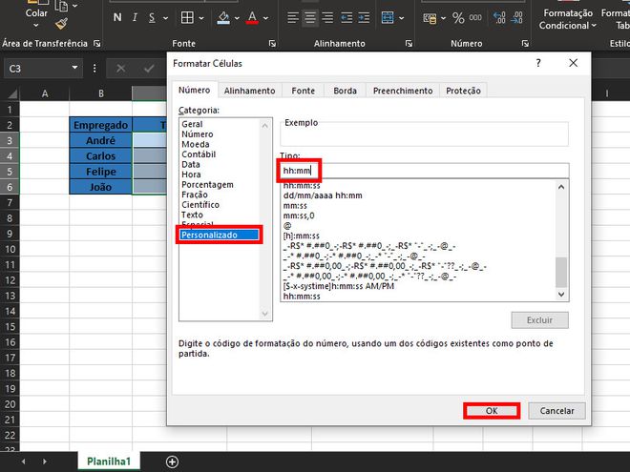Click the merge and center icon
The image size is (630, 472).
point(388,18)
